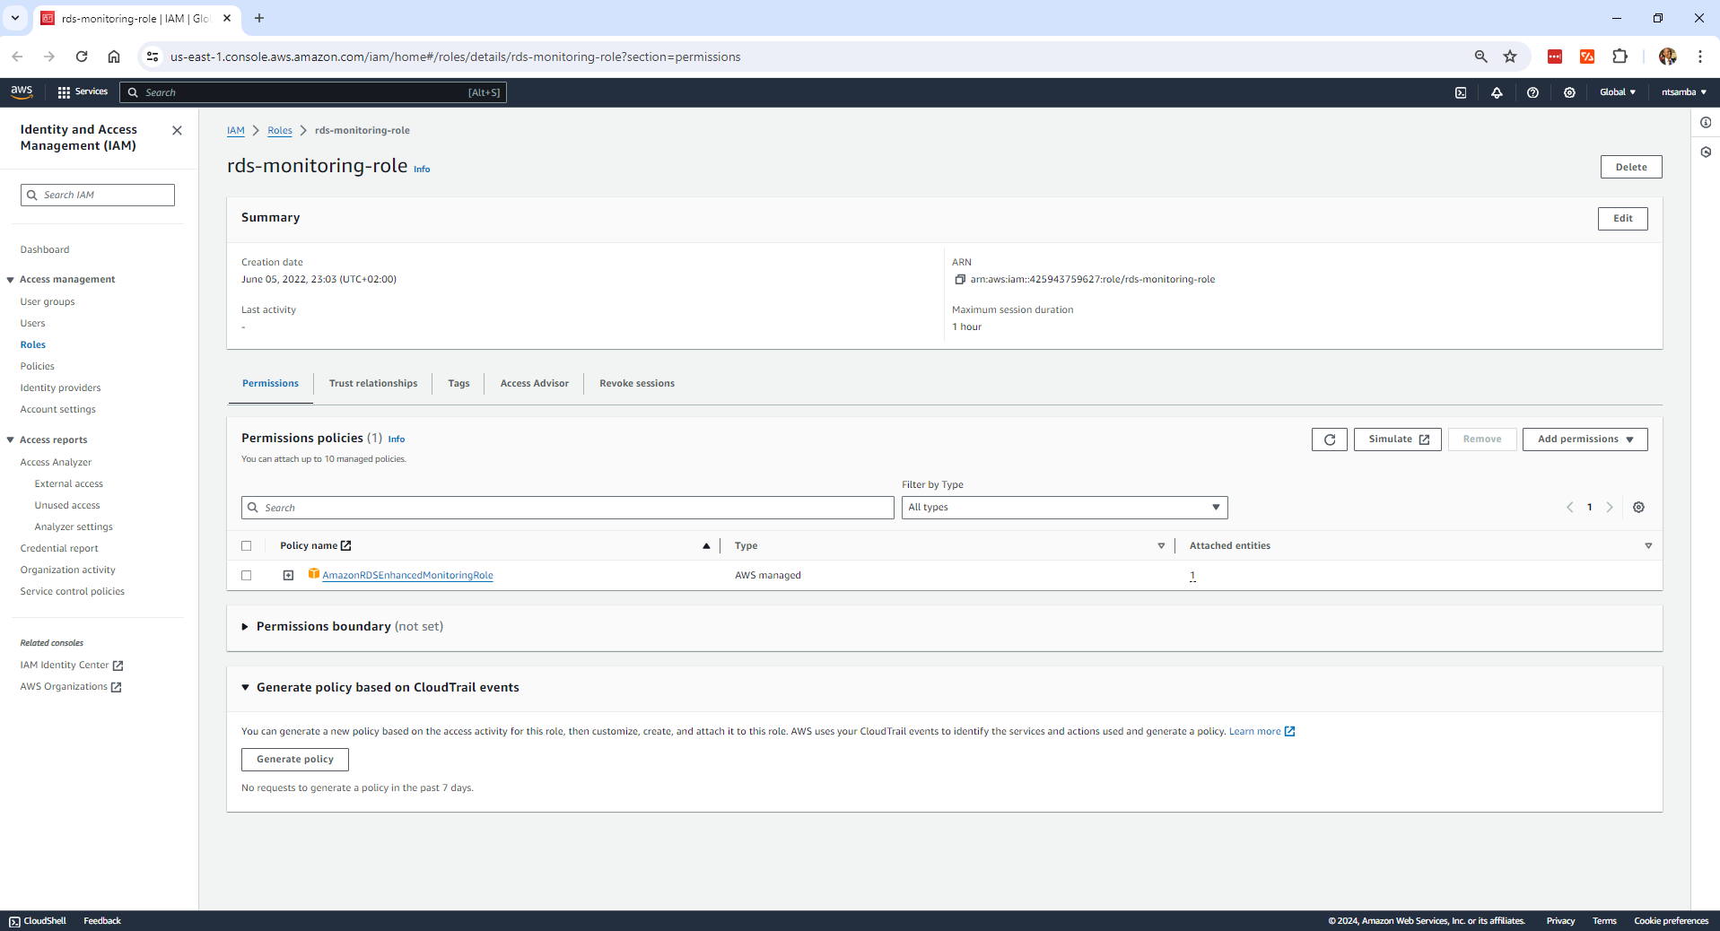This screenshot has height=931, width=1720.
Task: Open AWS CloudShell icon in top bar
Action: tap(1461, 92)
